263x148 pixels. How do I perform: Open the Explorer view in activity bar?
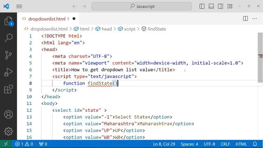click(8, 21)
